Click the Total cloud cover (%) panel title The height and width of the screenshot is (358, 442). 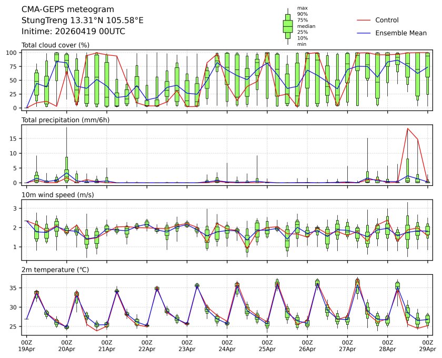coord(55,45)
